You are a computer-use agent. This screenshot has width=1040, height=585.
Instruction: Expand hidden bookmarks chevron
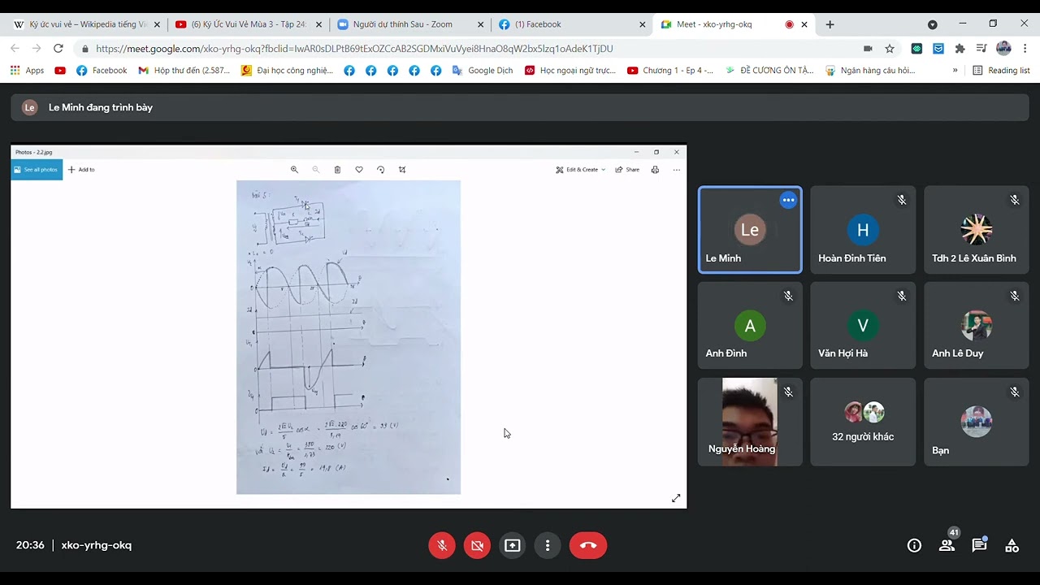click(x=955, y=71)
